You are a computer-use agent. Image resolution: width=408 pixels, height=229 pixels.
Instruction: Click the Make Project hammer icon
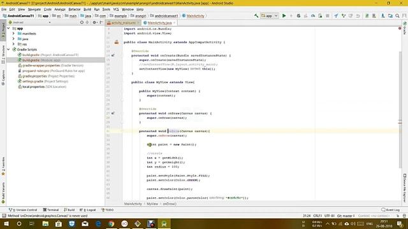[256, 16]
